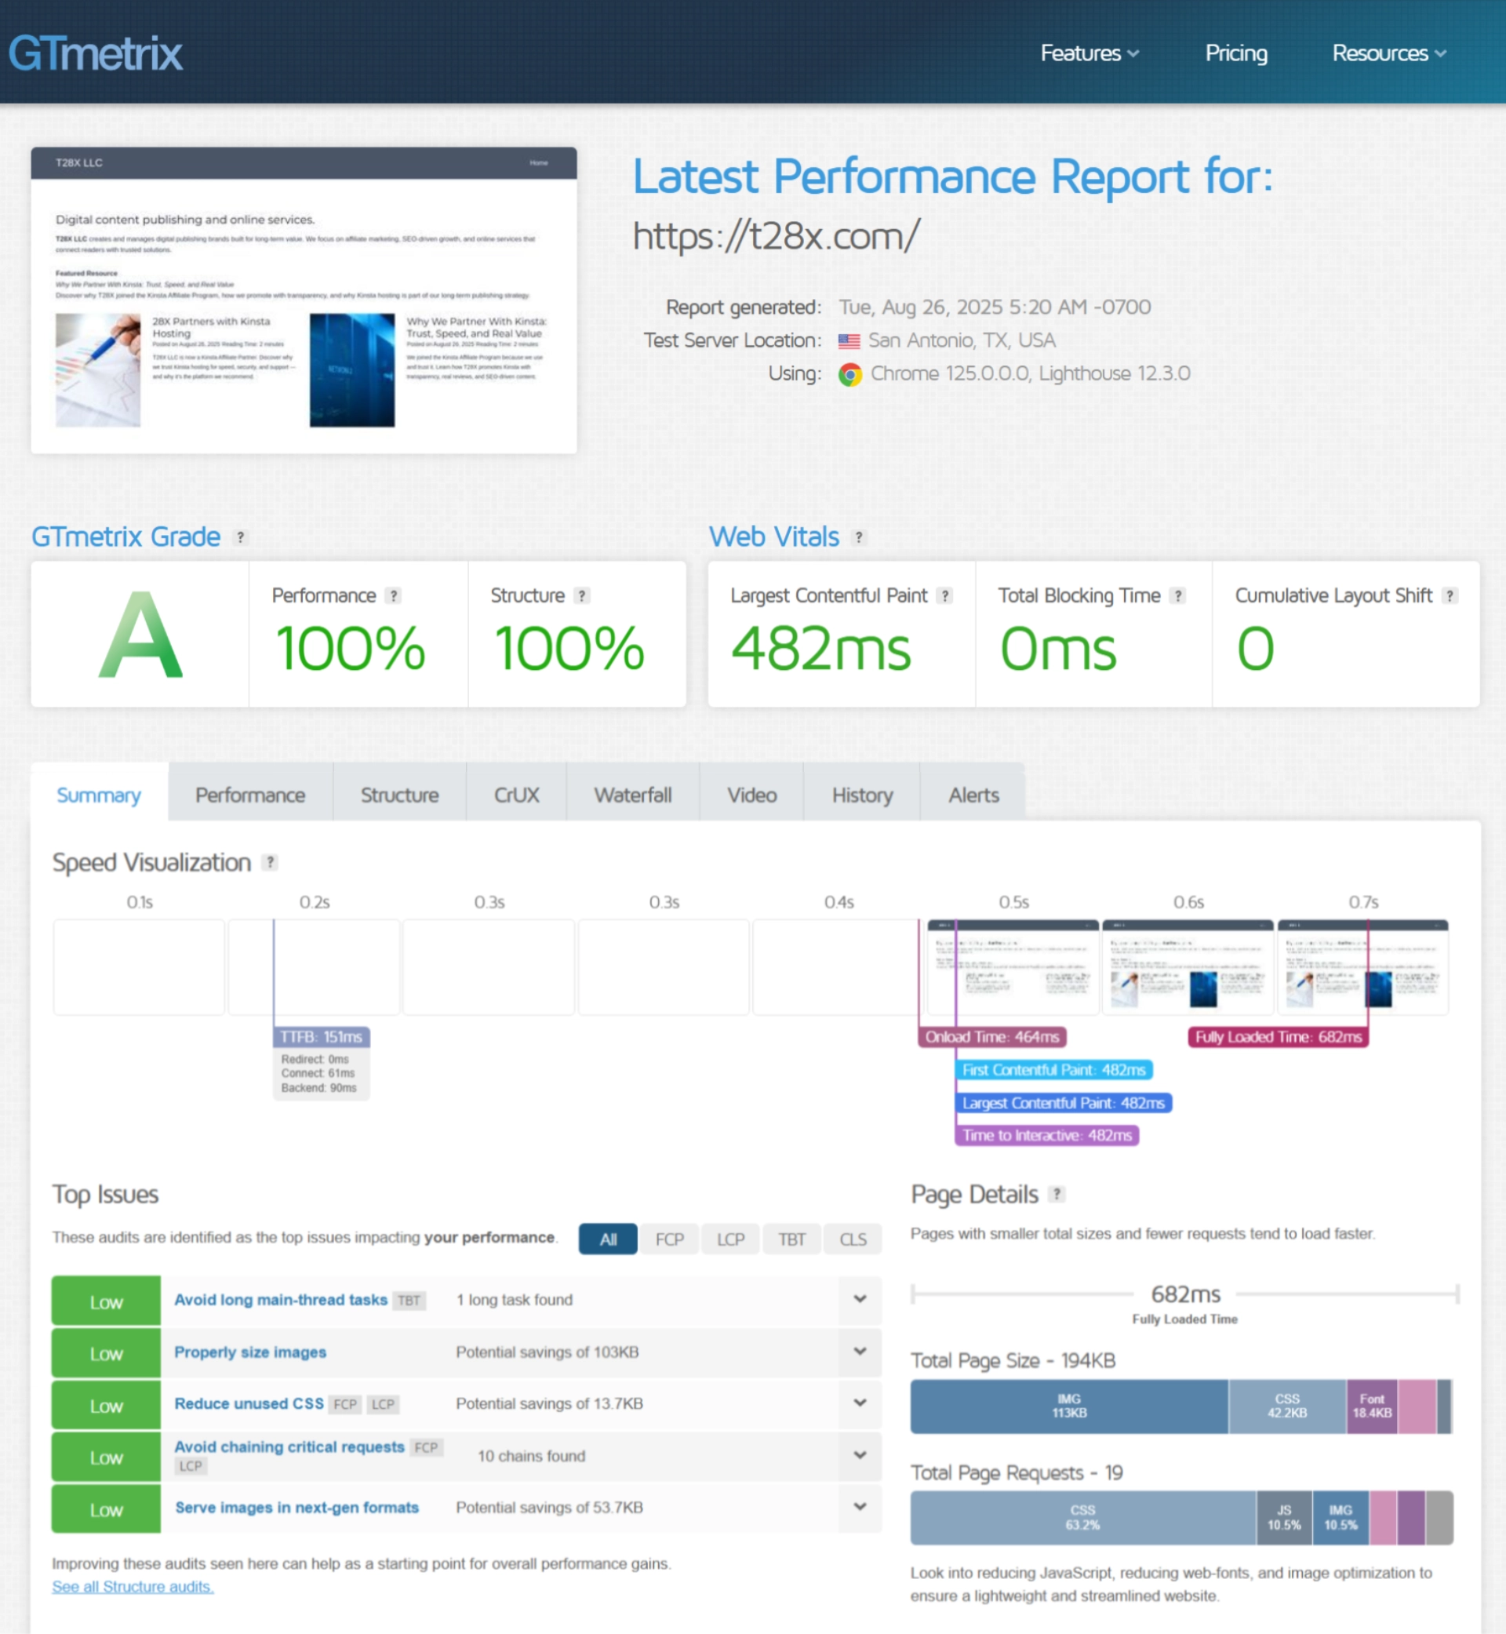Image resolution: width=1506 pixels, height=1634 pixels.
Task: Click See all Structure audits link
Action: point(133,1587)
